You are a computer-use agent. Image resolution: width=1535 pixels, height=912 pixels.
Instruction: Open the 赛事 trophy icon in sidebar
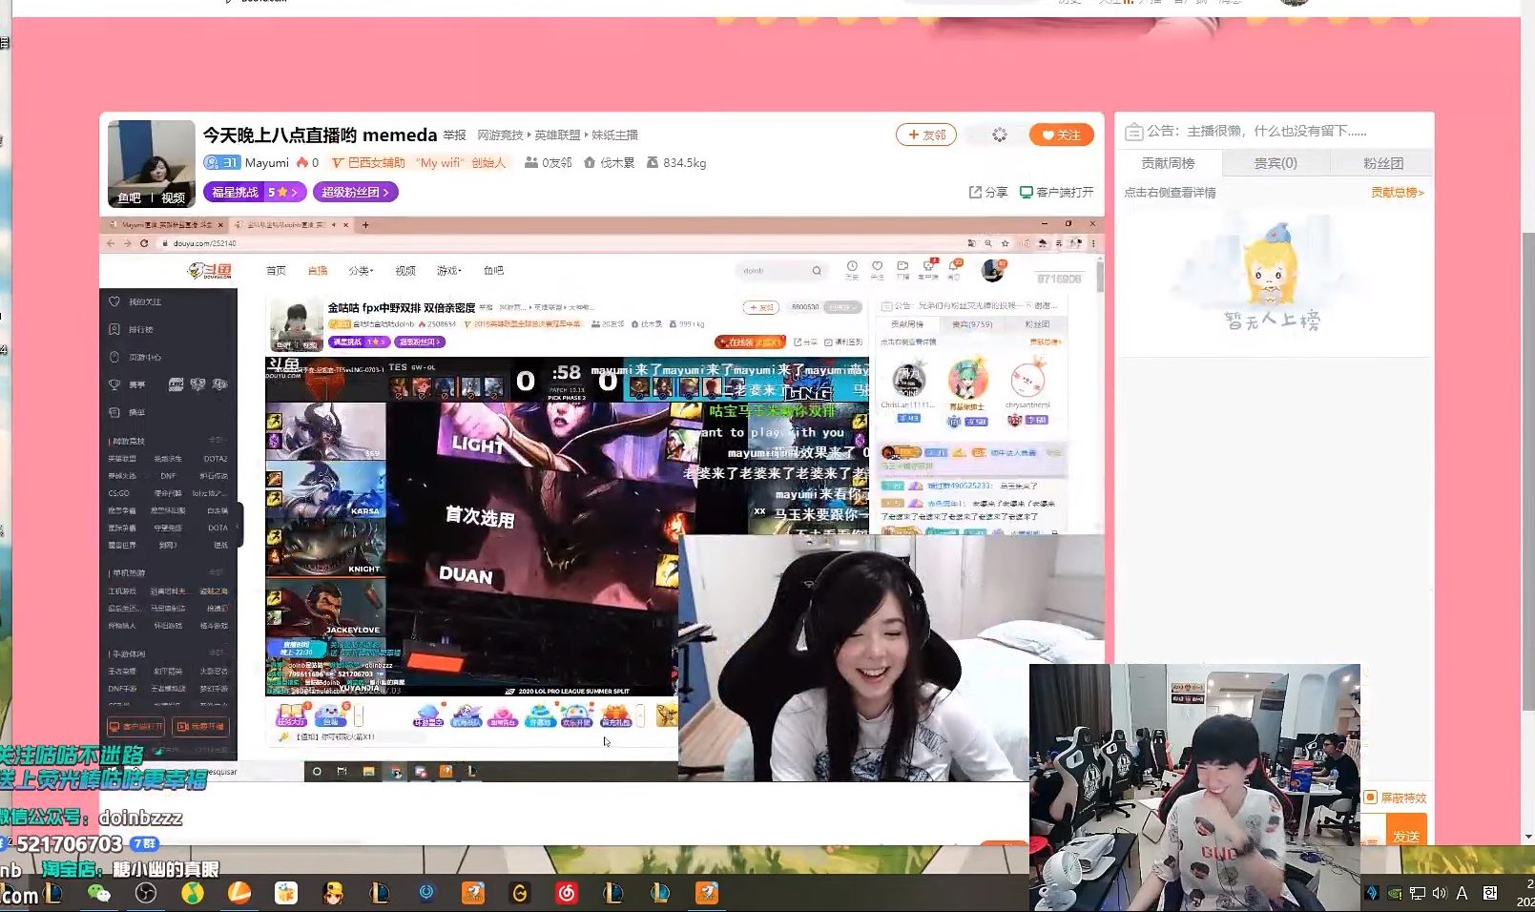(x=114, y=383)
